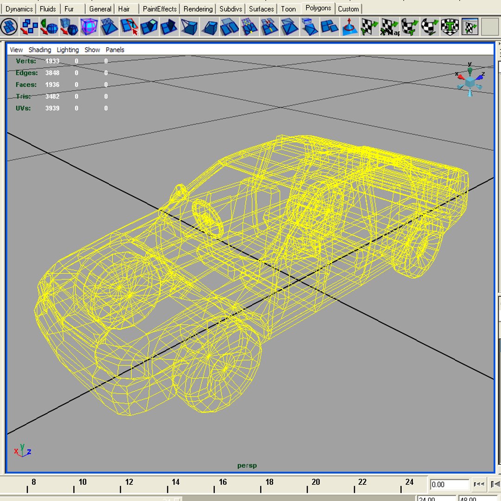Click the box above triangulated face icon
This screenshot has width=501, height=501.
pyautogui.click(x=309, y=27)
